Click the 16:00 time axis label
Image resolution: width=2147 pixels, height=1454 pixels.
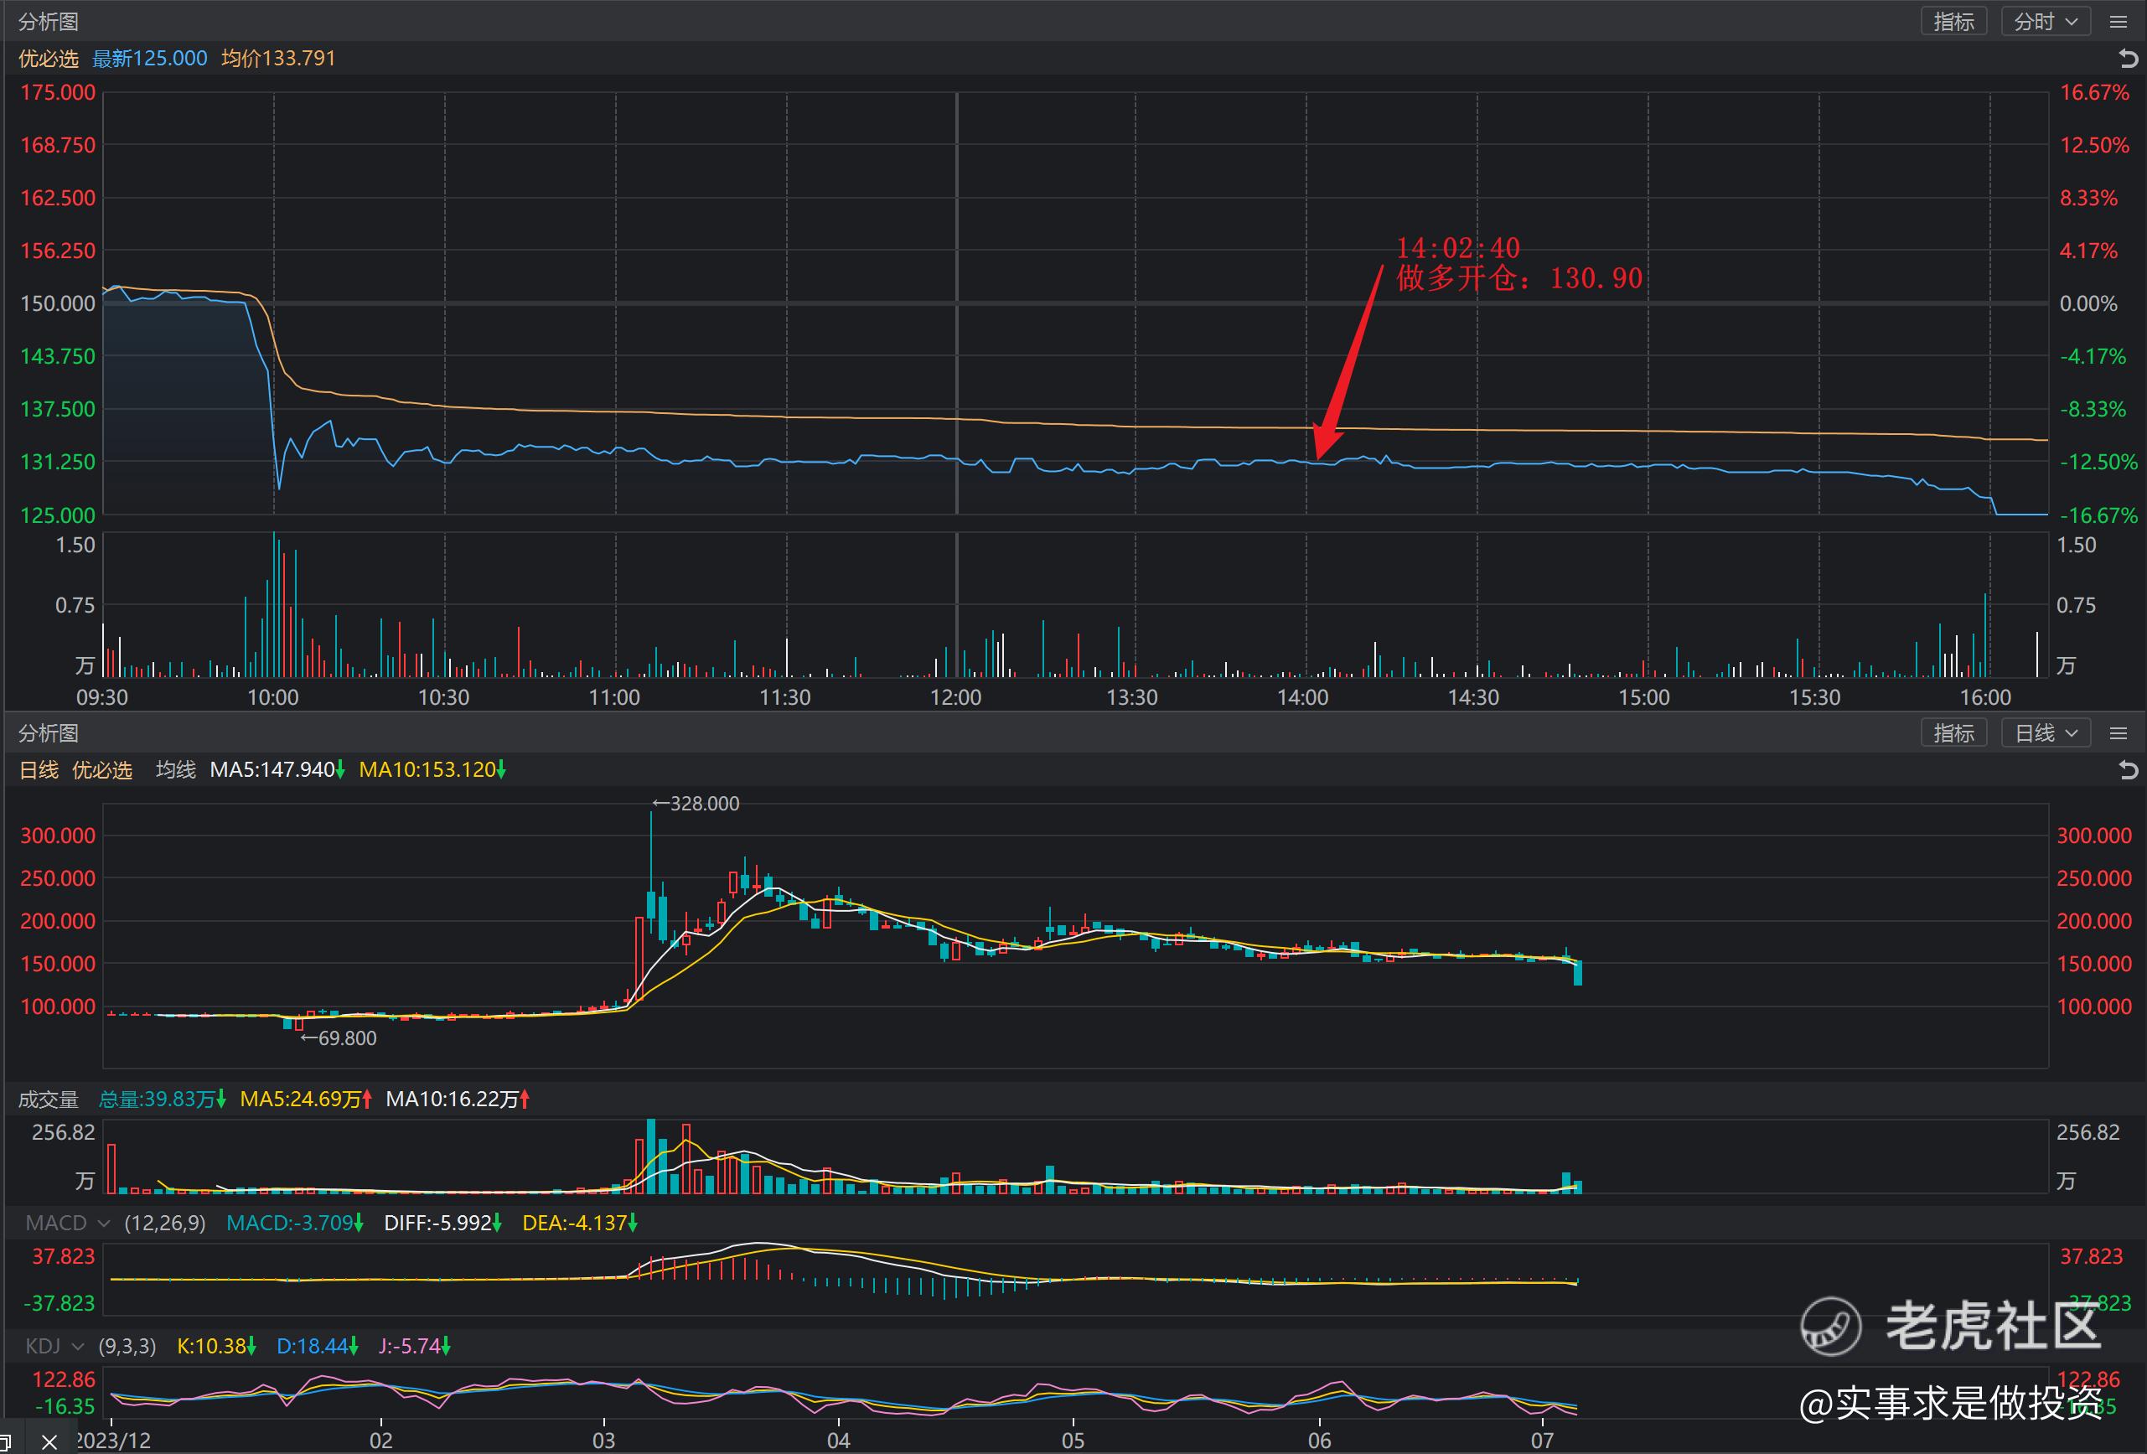pos(1985,697)
